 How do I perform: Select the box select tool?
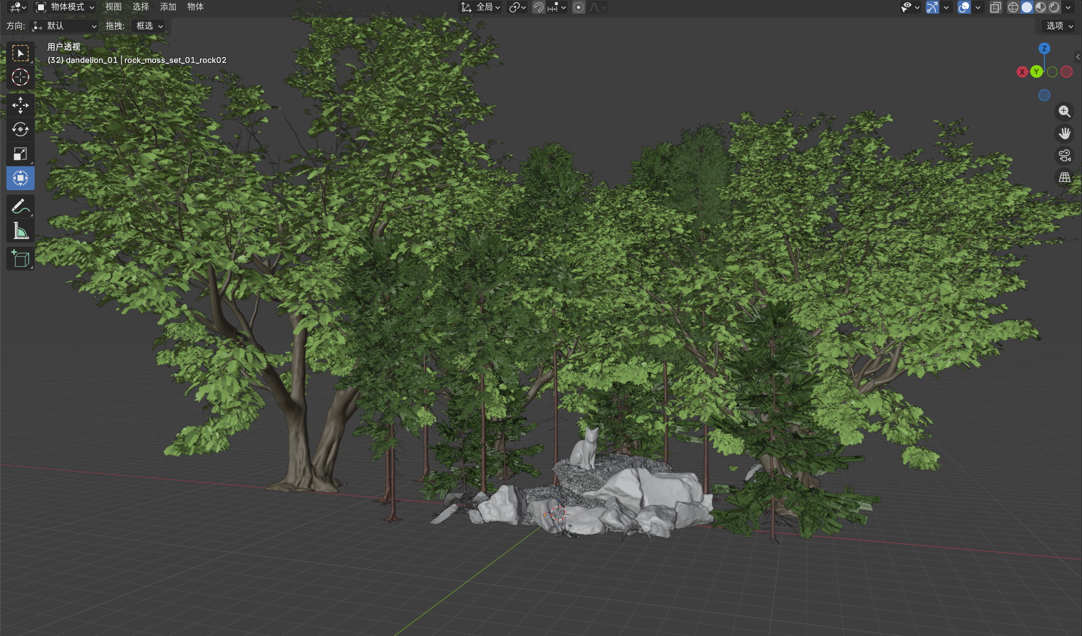[20, 53]
